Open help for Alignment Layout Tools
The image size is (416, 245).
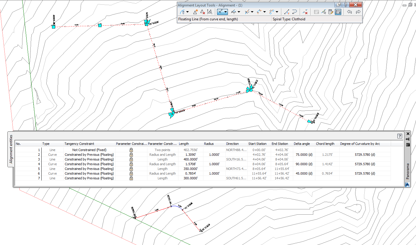click(x=345, y=5)
